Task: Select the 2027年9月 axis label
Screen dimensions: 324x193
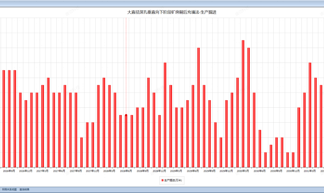Action: [x=76, y=171]
